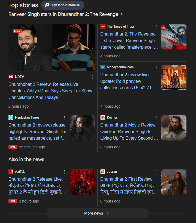Click the large NDTV live story image

[x=52, y=48]
